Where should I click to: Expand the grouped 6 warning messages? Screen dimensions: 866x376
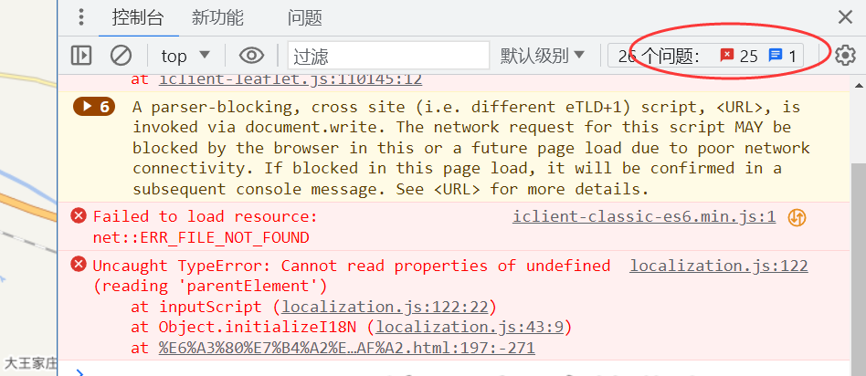94,107
